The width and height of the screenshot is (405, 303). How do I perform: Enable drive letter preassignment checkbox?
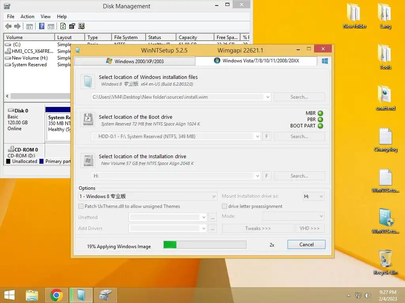225,206
